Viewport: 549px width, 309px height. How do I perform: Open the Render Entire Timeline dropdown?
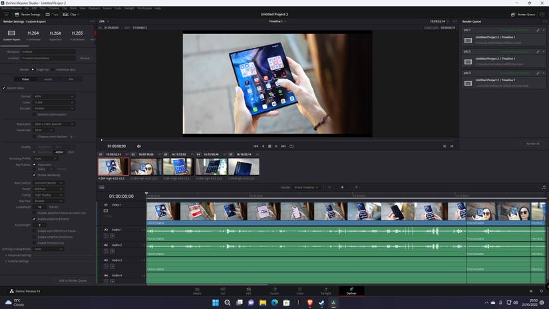coord(306,187)
